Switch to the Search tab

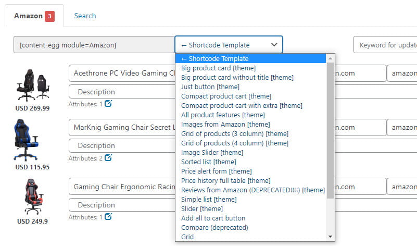[85, 16]
